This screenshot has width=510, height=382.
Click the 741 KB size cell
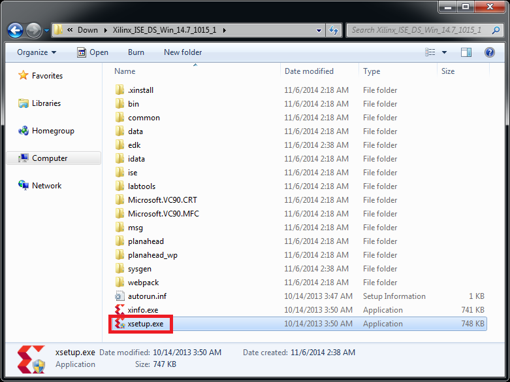[473, 310]
